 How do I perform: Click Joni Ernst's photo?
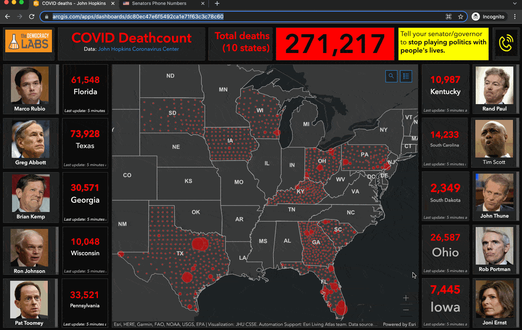click(x=495, y=299)
